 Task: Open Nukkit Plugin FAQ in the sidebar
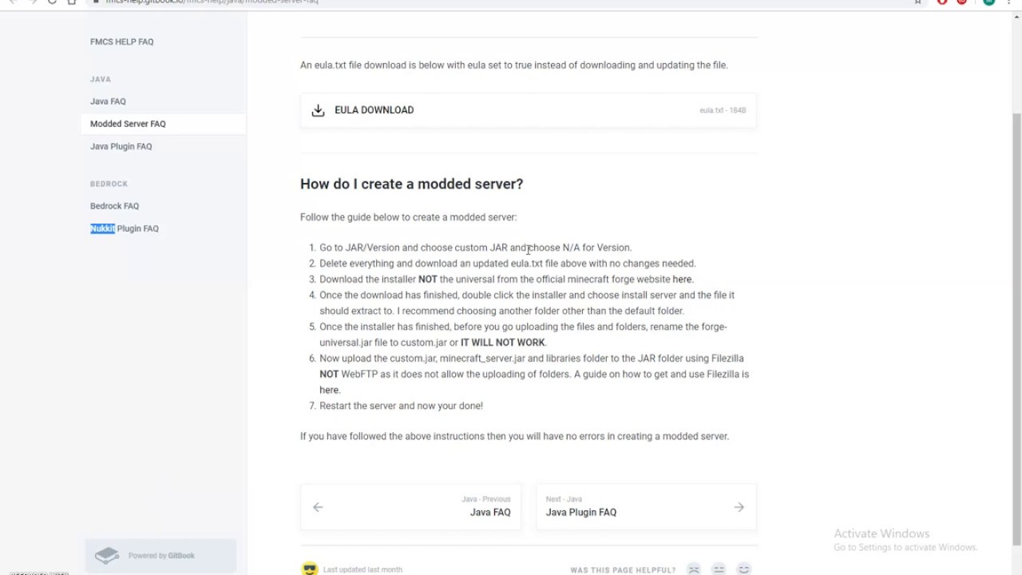pos(125,228)
